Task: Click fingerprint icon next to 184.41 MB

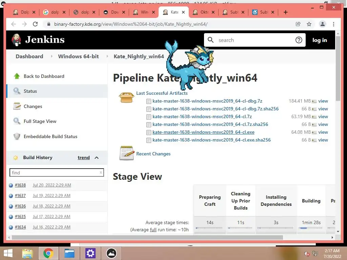Action: [314, 101]
